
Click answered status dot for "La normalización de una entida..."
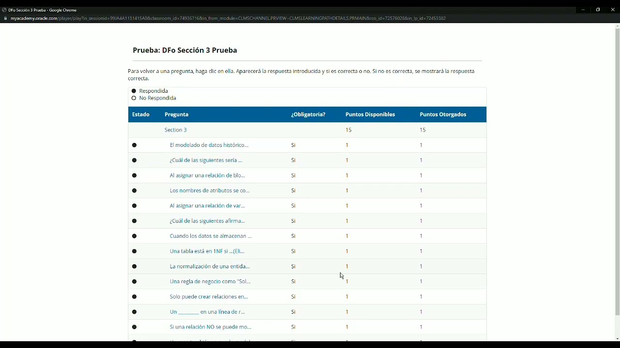[x=134, y=266]
